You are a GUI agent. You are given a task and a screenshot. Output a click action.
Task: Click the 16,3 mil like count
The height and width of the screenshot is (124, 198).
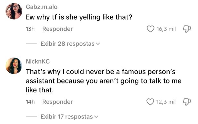(166, 29)
